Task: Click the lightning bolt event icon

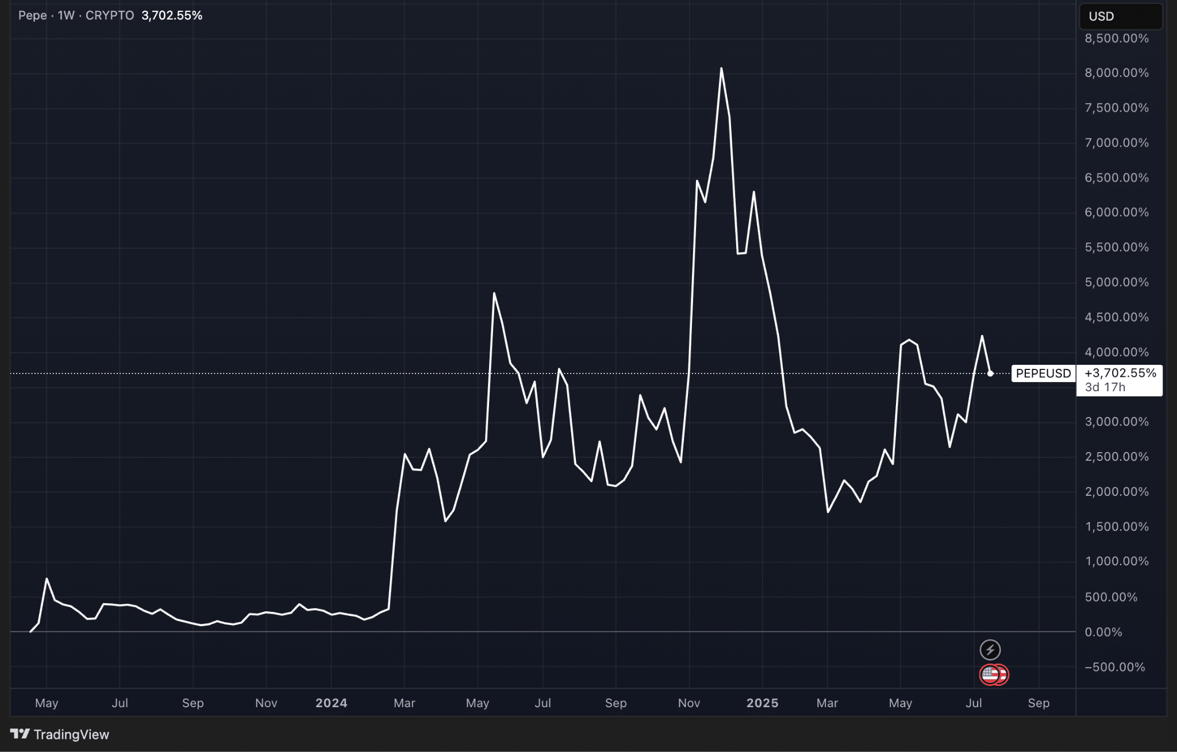Action: (990, 650)
